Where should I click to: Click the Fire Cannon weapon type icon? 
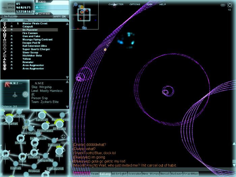[5, 33]
